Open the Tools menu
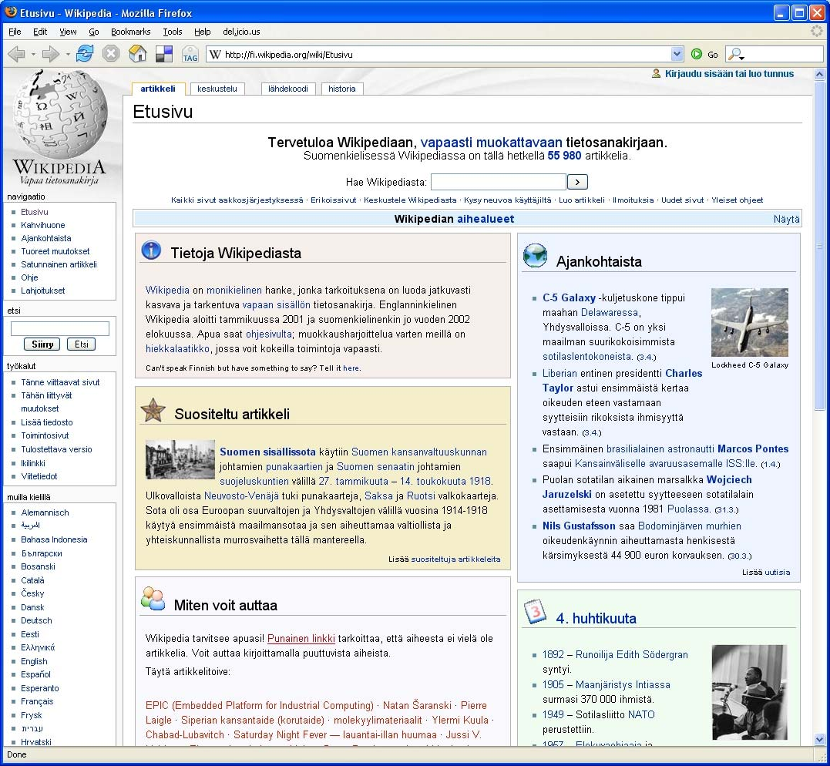The image size is (830, 766). click(173, 32)
